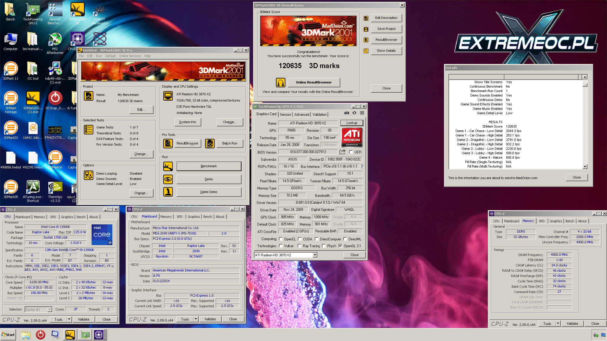Open the SPD tab in CPU-Z Memory window

[541, 221]
